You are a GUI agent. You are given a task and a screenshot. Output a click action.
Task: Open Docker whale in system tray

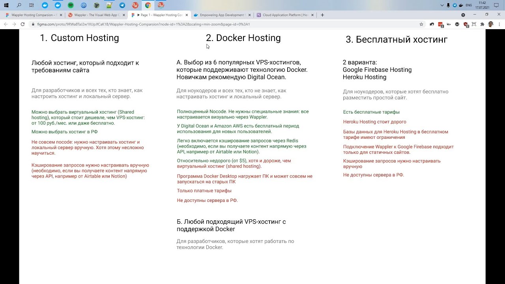461,5
